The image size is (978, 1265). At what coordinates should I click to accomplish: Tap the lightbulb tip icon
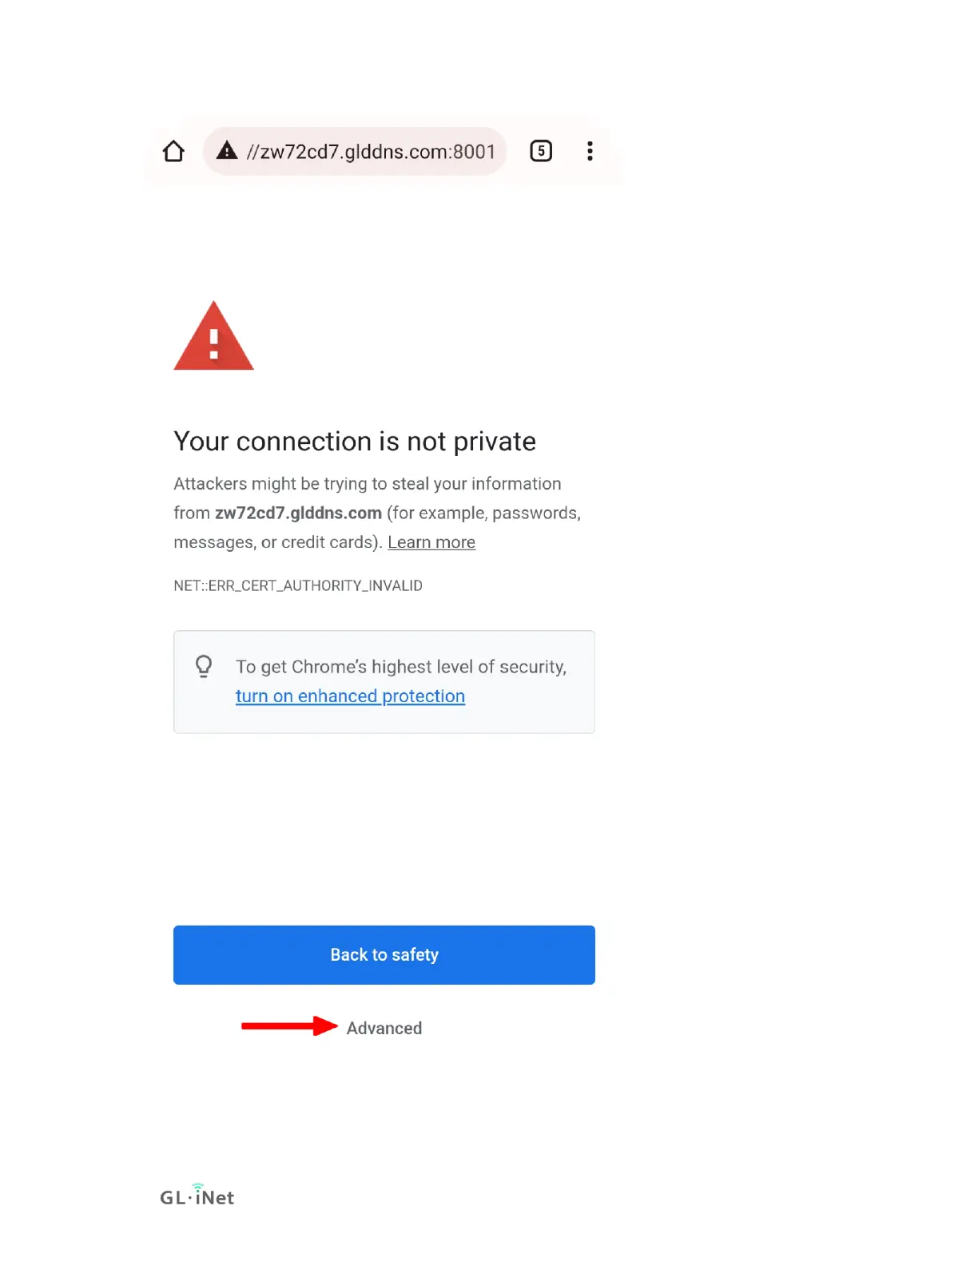204,667
